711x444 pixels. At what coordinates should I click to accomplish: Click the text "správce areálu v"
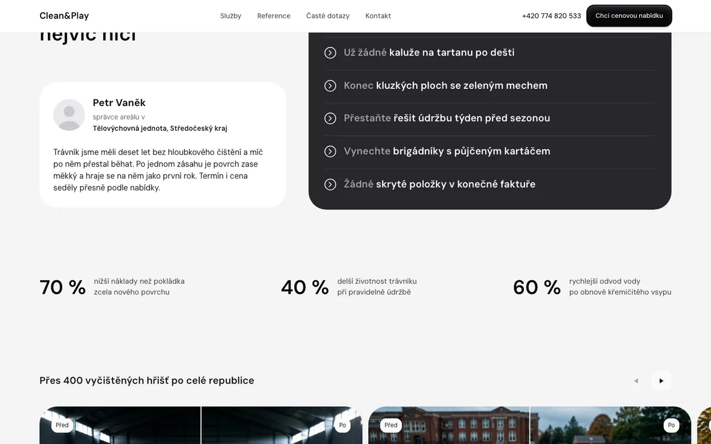click(119, 117)
